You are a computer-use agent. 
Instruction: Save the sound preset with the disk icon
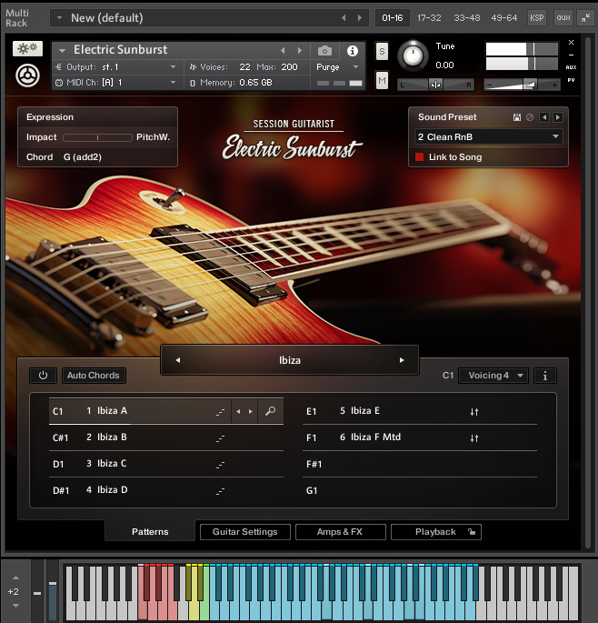[516, 117]
